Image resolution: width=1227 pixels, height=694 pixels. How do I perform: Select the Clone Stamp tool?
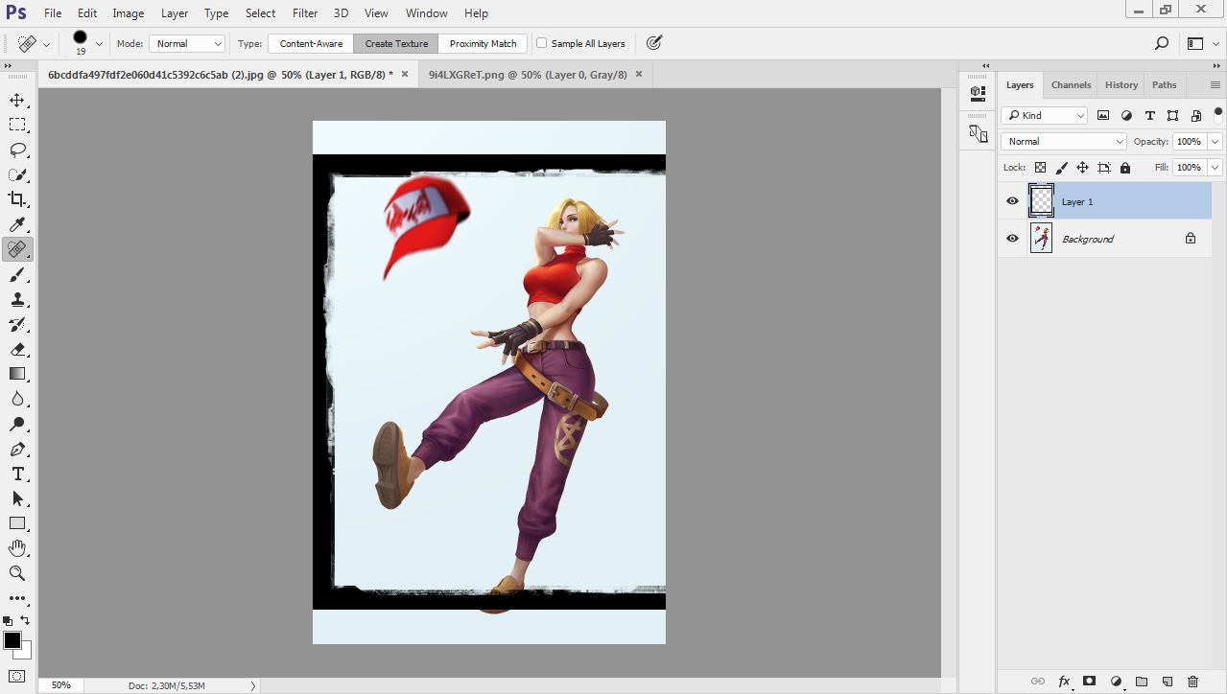pos(17,300)
